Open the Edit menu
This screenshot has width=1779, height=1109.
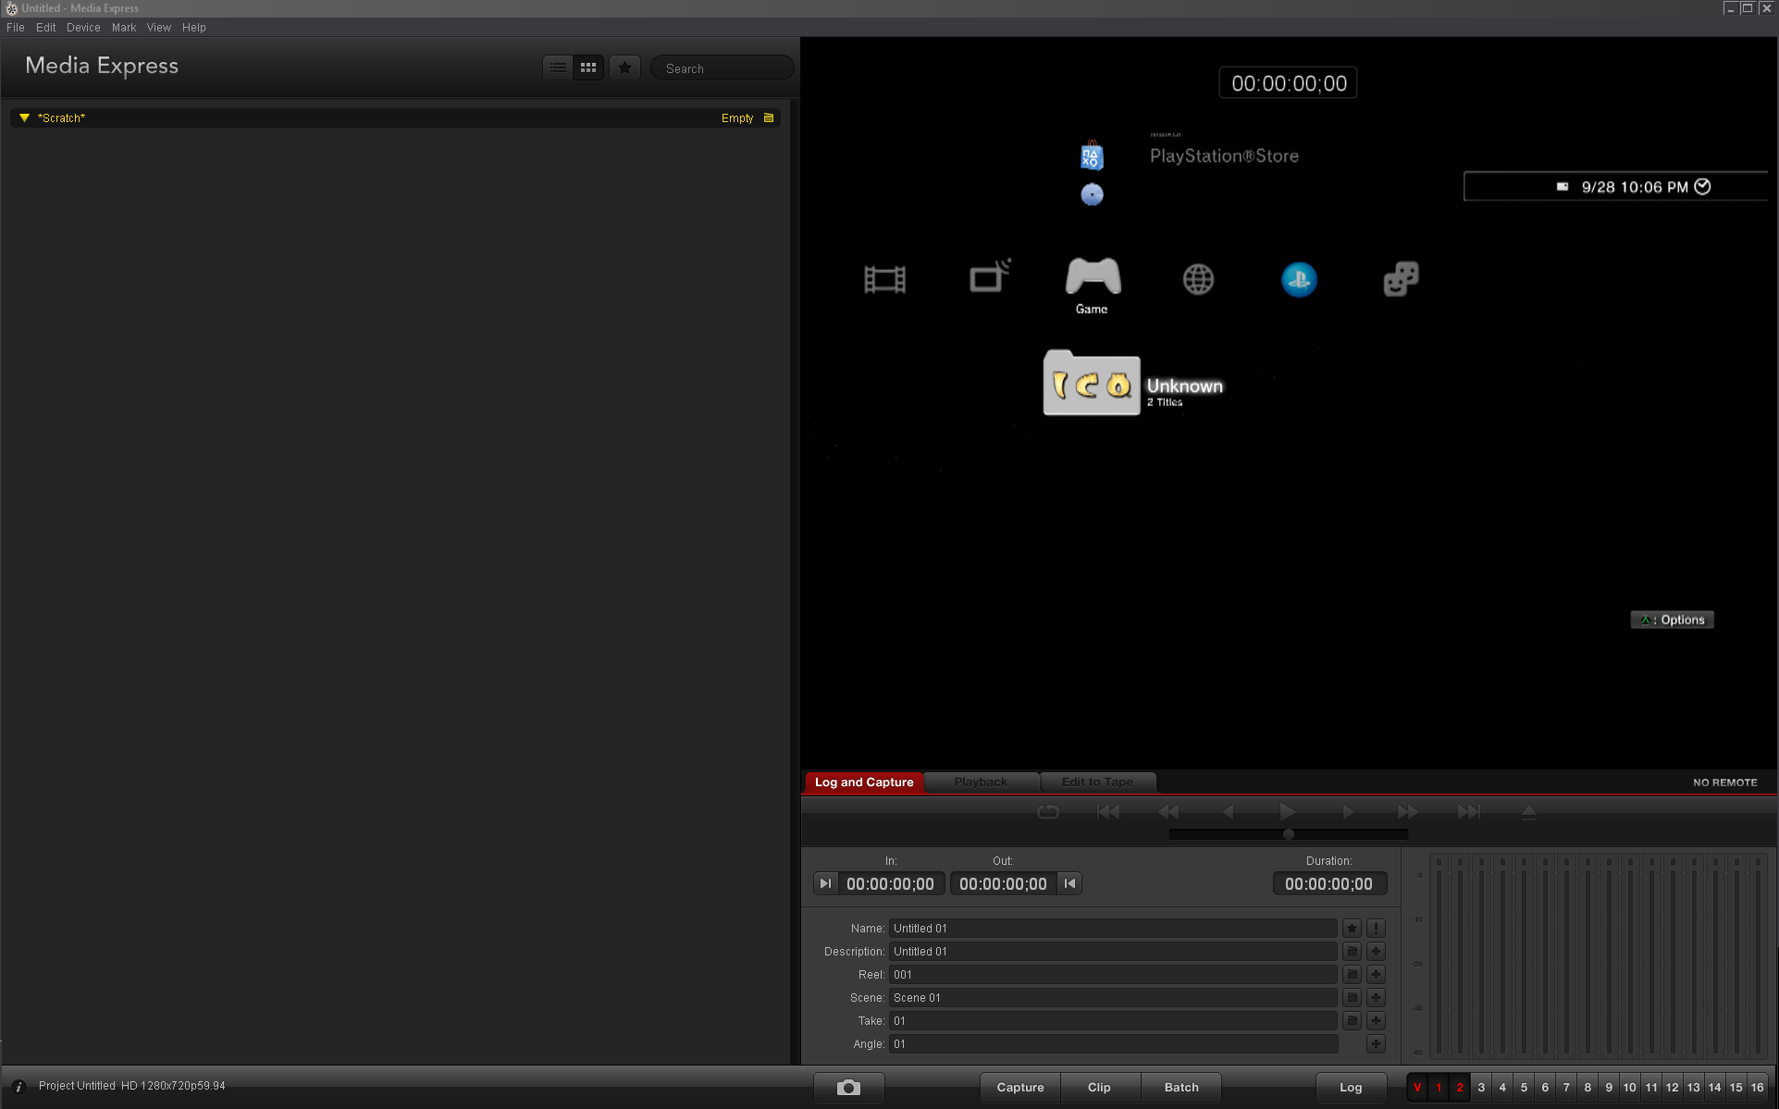coord(46,28)
